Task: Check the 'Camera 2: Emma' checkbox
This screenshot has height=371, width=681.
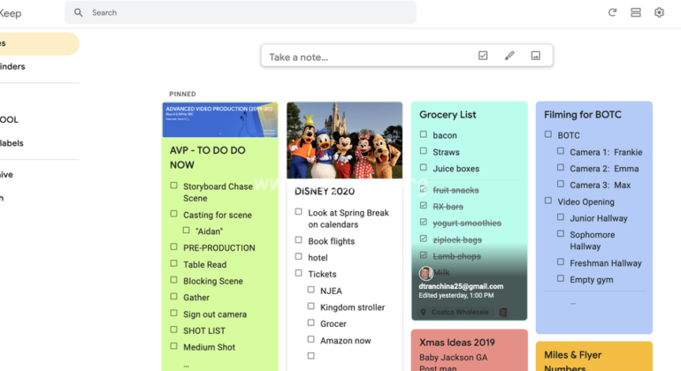Action: [561, 168]
